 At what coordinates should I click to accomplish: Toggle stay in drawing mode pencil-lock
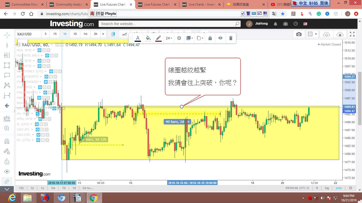click(7, 151)
